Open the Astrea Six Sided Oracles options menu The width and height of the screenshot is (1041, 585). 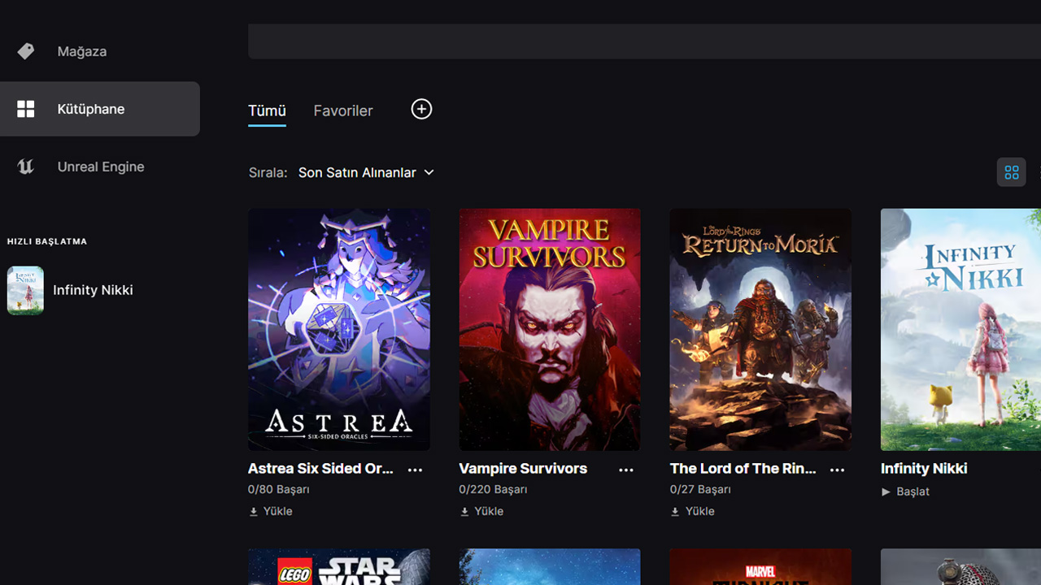[415, 470]
